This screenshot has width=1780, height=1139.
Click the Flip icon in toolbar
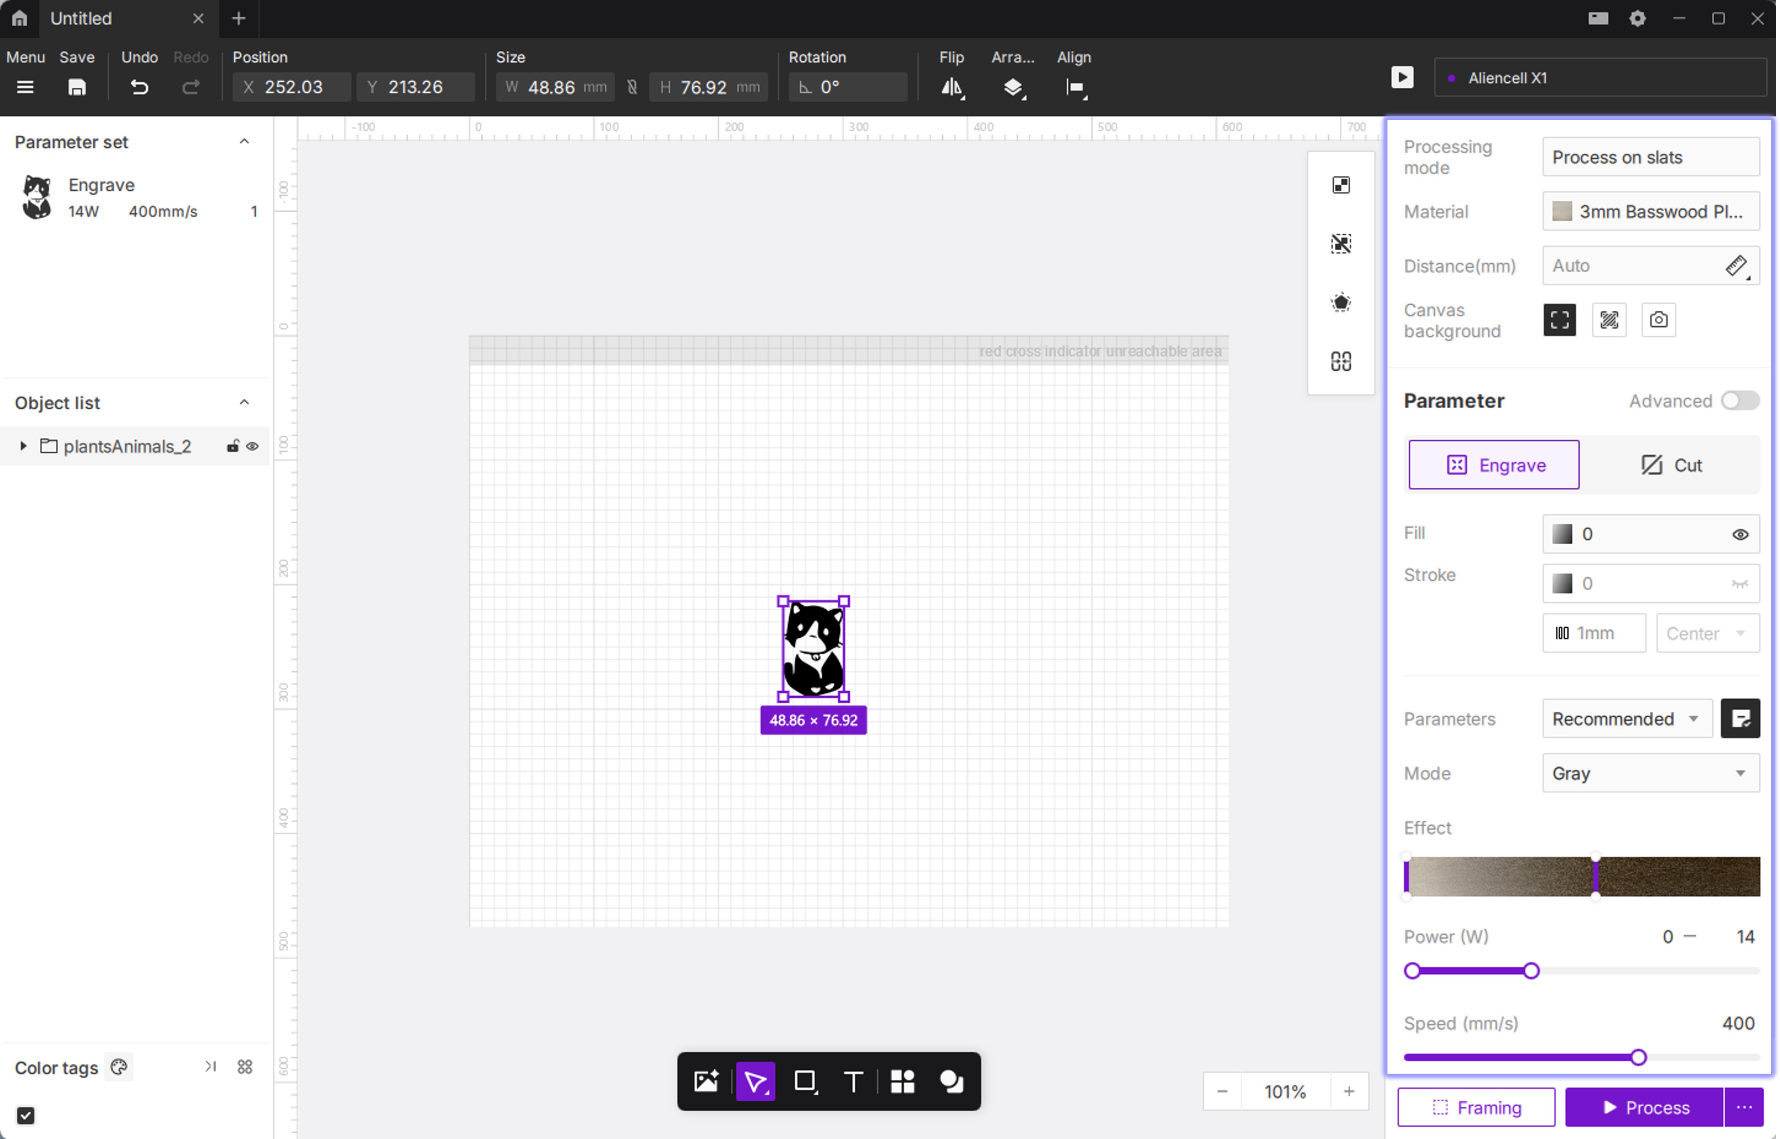point(951,87)
